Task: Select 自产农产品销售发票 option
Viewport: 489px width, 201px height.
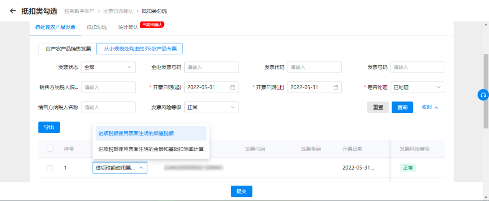Action: (67, 48)
